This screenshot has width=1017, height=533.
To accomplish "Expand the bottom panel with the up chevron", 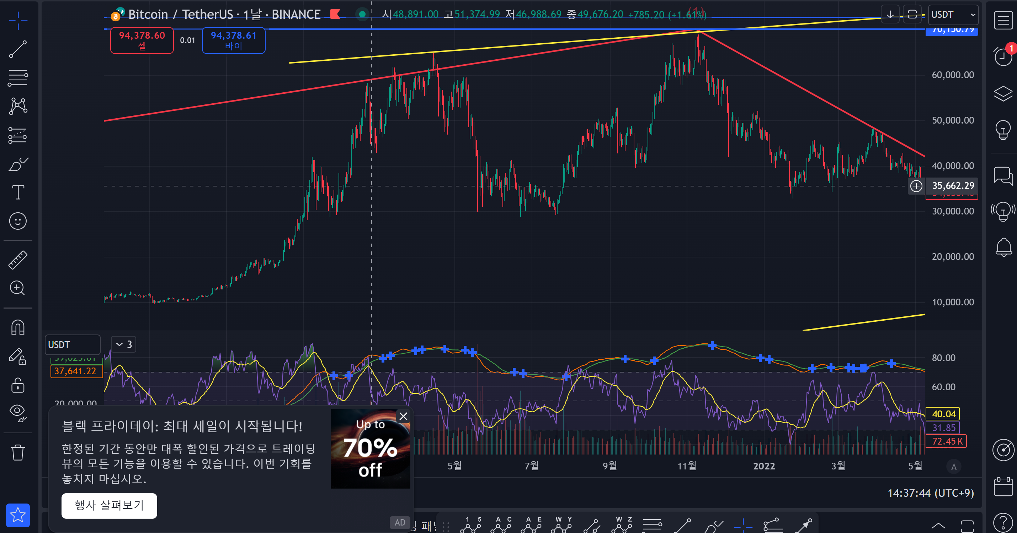I will pos(938,526).
